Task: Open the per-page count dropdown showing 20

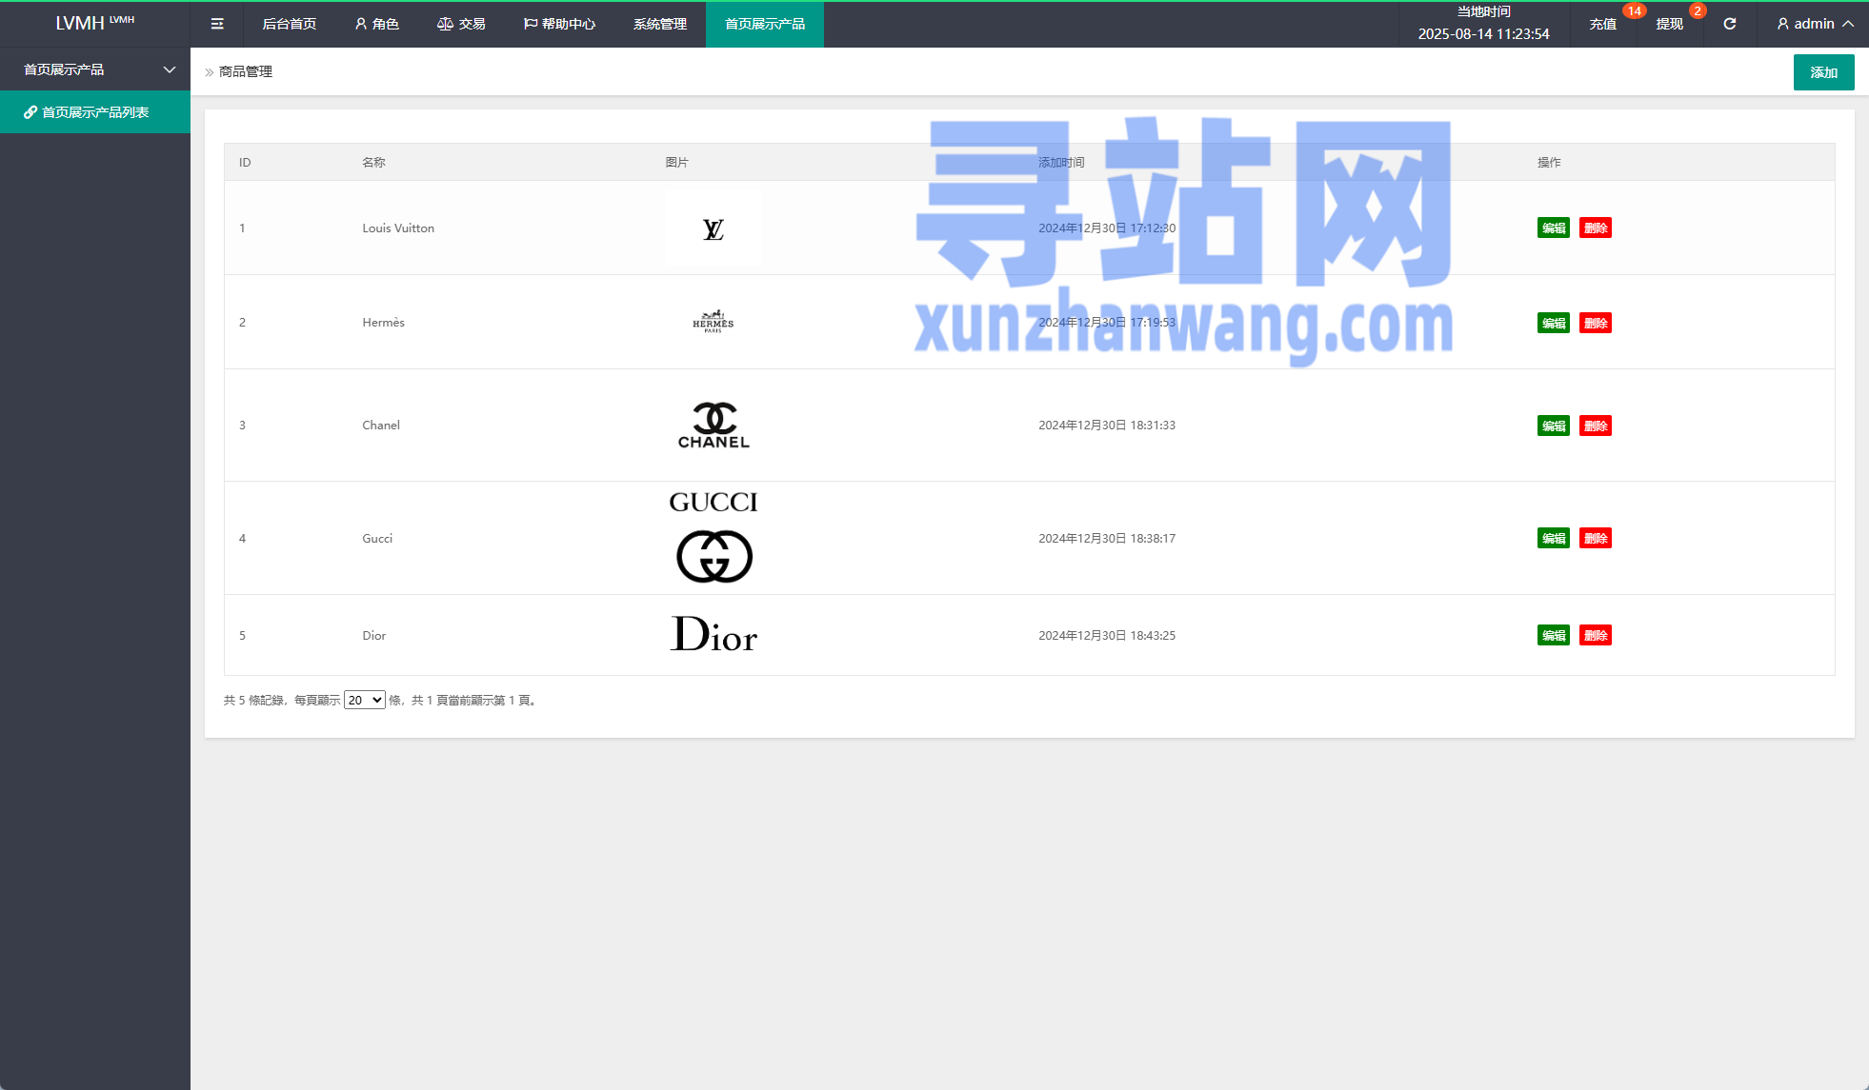Action: pos(364,700)
